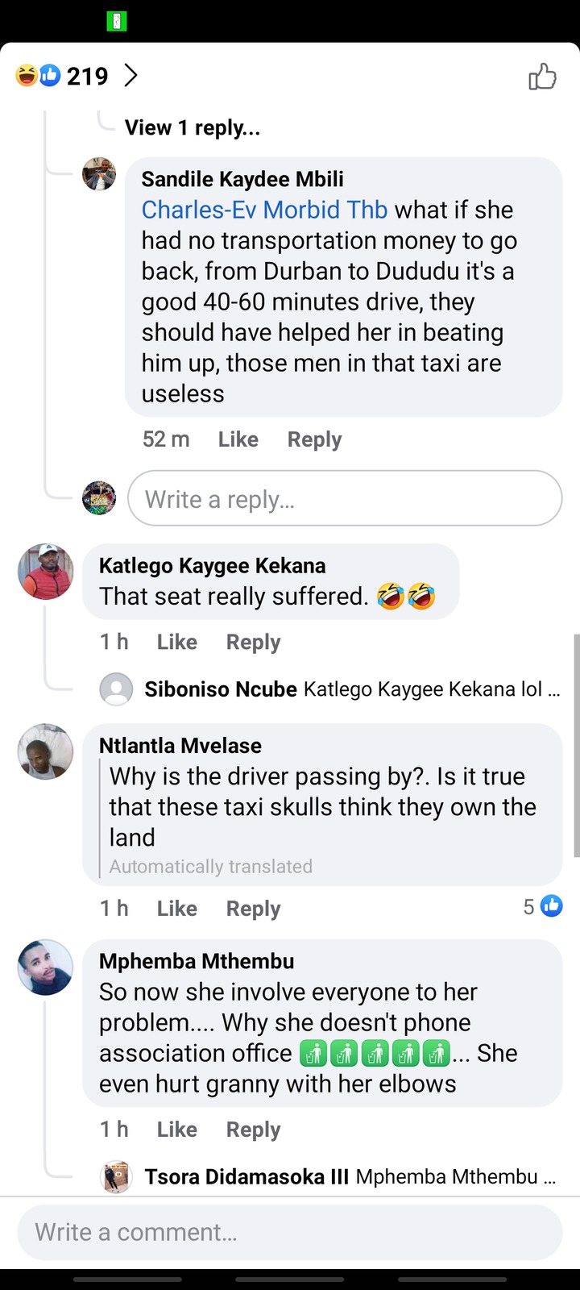580x1290 pixels.
Task: Open Katlego Kaygee Kekana's profile avatar
Action: pos(46,572)
